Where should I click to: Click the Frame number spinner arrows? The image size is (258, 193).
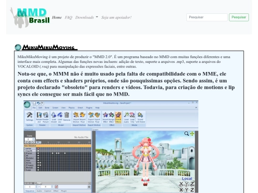33,139
